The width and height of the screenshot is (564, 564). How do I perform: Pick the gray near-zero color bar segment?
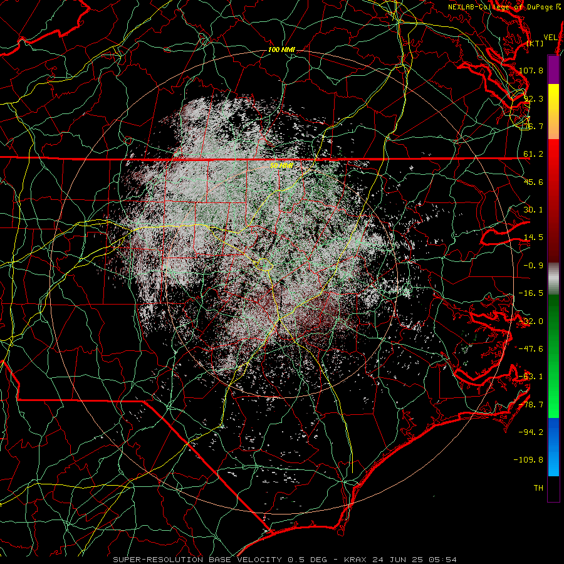pos(553,278)
